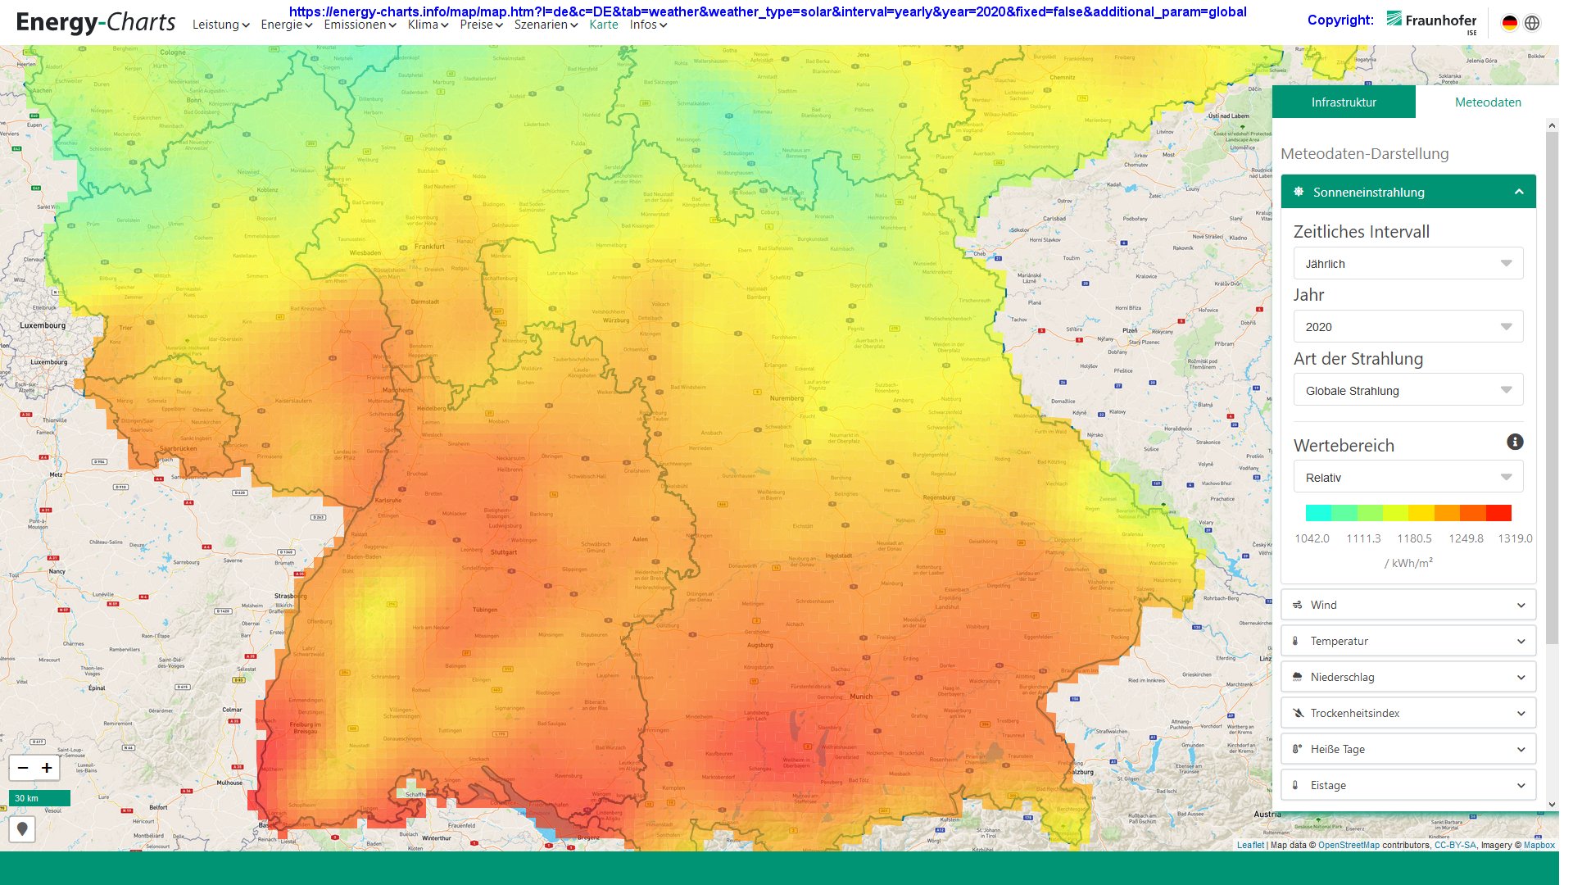Image resolution: width=1573 pixels, height=885 pixels.
Task: Click the Trockenheitsindex icon
Action: (1298, 713)
